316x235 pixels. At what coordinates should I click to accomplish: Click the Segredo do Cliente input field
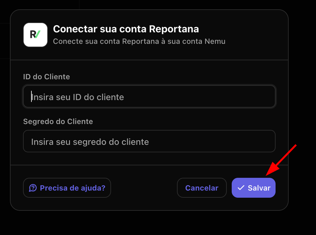[x=149, y=141]
